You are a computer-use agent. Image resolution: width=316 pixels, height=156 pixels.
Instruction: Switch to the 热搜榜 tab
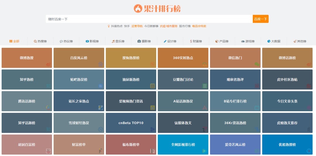point(40,41)
